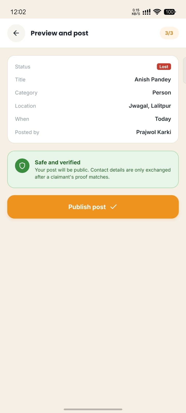Tap the Jwagal, Lalitpur location value
This screenshot has height=413, width=186.
tap(150, 106)
